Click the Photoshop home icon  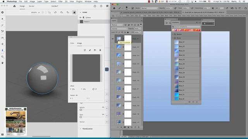[114, 8]
